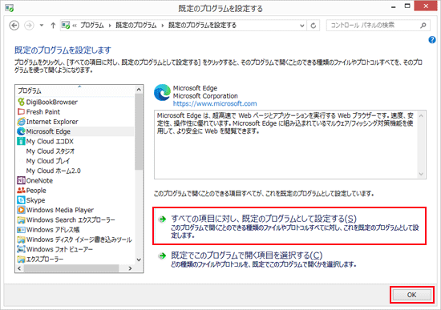Click program list scroll up arrow
441x310 pixels.
click(139, 90)
